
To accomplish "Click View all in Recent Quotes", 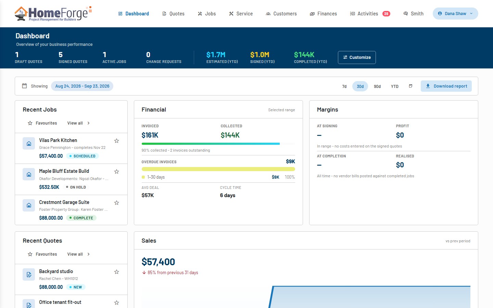I will pyautogui.click(x=75, y=254).
